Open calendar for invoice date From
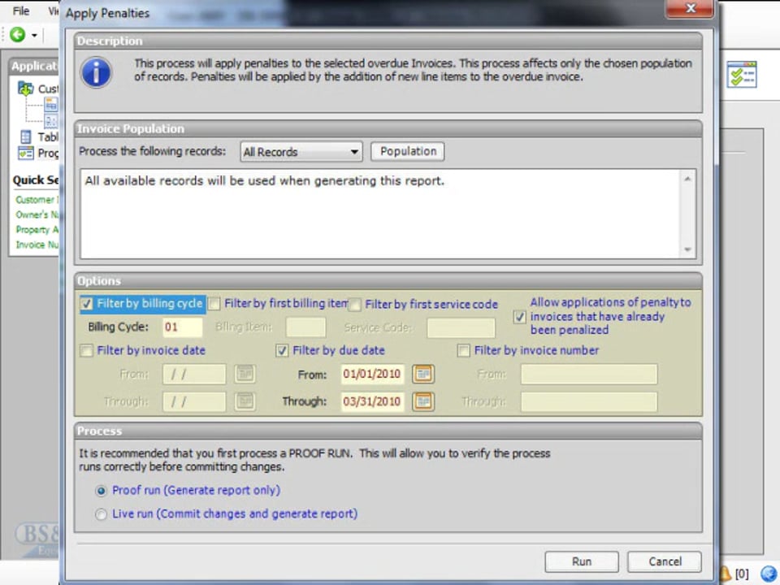780x585 pixels. click(245, 374)
